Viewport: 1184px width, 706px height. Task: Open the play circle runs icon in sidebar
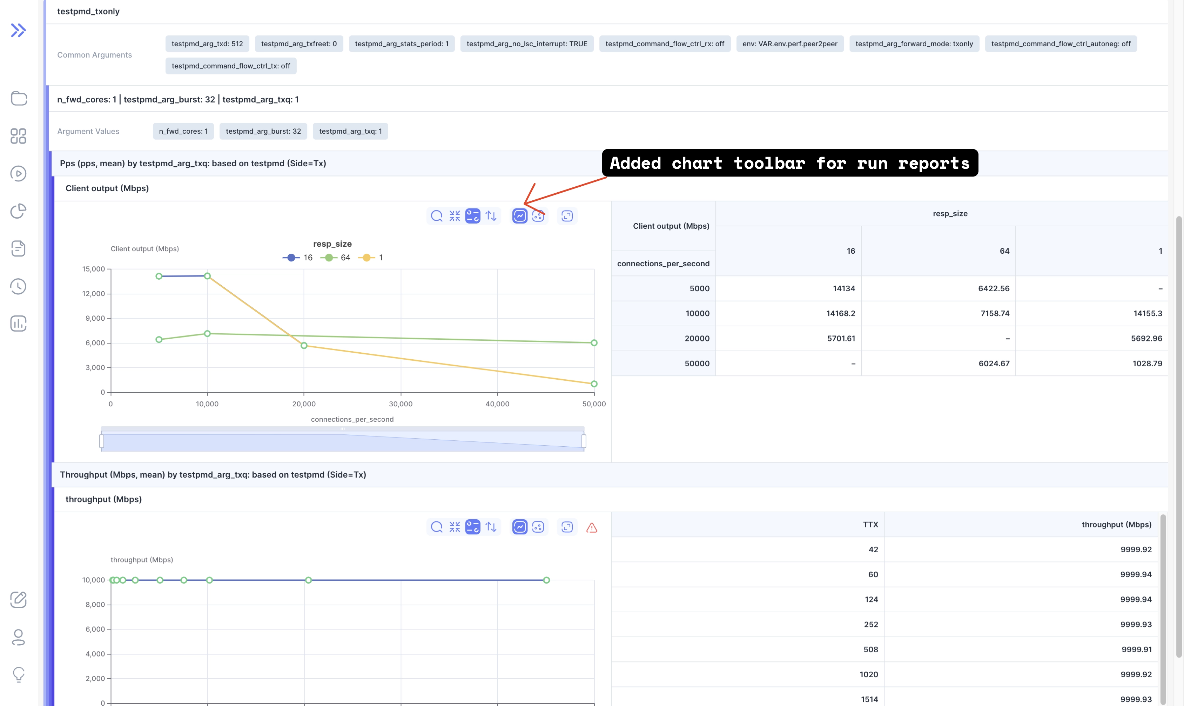coord(18,174)
